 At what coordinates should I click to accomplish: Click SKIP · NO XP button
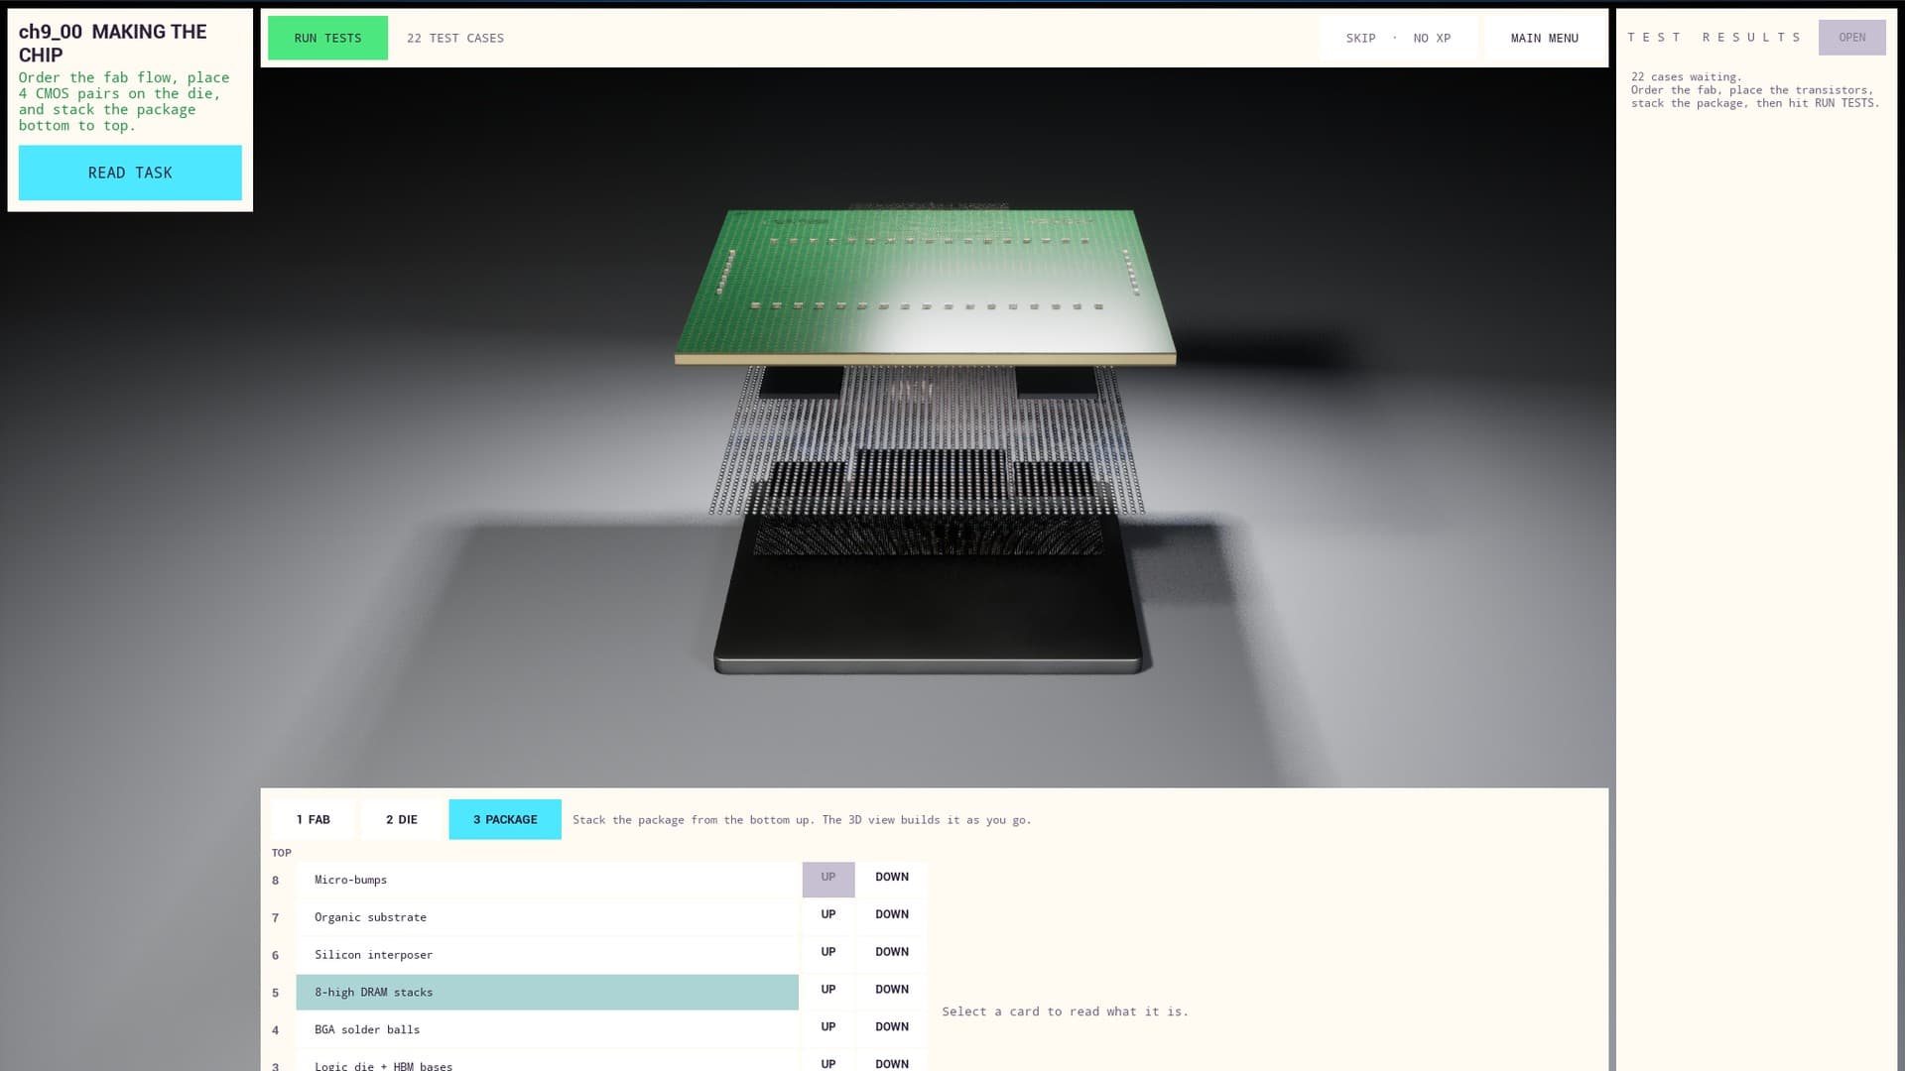tap(1398, 38)
